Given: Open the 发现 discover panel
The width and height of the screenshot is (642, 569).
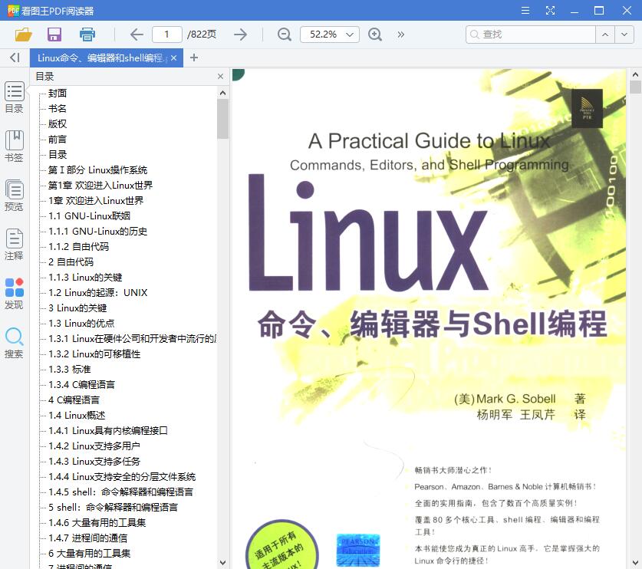Looking at the screenshot, I should pyautogui.click(x=15, y=294).
